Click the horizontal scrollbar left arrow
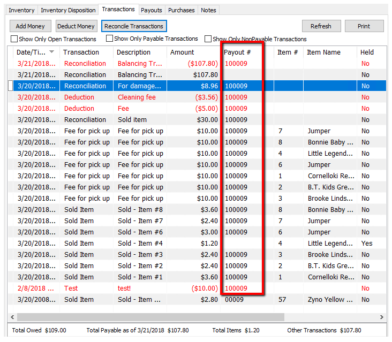The width and height of the screenshot is (392, 342). point(12,317)
